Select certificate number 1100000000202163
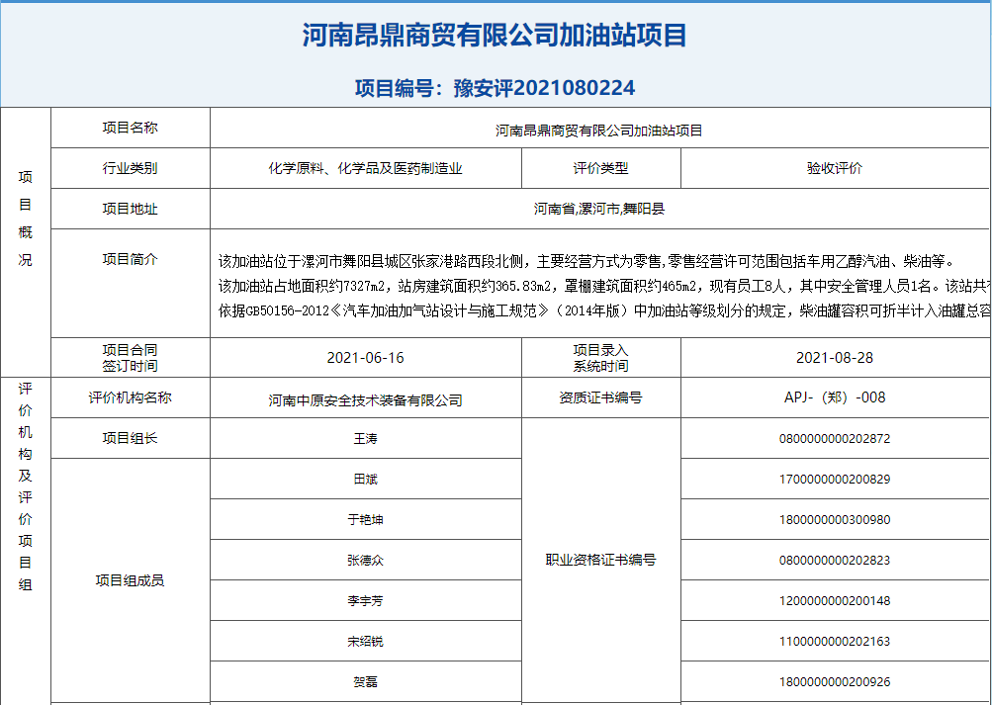Viewport: 992px width, 705px height. point(835,641)
